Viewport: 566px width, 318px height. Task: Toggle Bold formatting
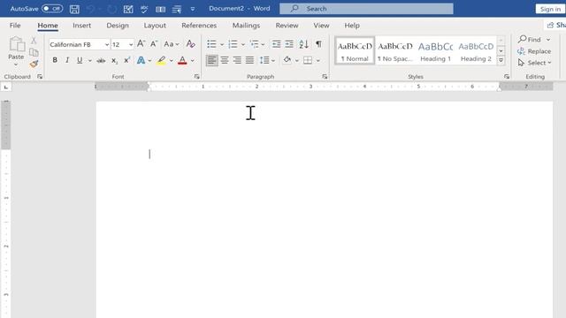pyautogui.click(x=55, y=60)
